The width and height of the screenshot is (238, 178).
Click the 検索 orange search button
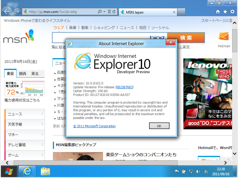[x=186, y=37]
